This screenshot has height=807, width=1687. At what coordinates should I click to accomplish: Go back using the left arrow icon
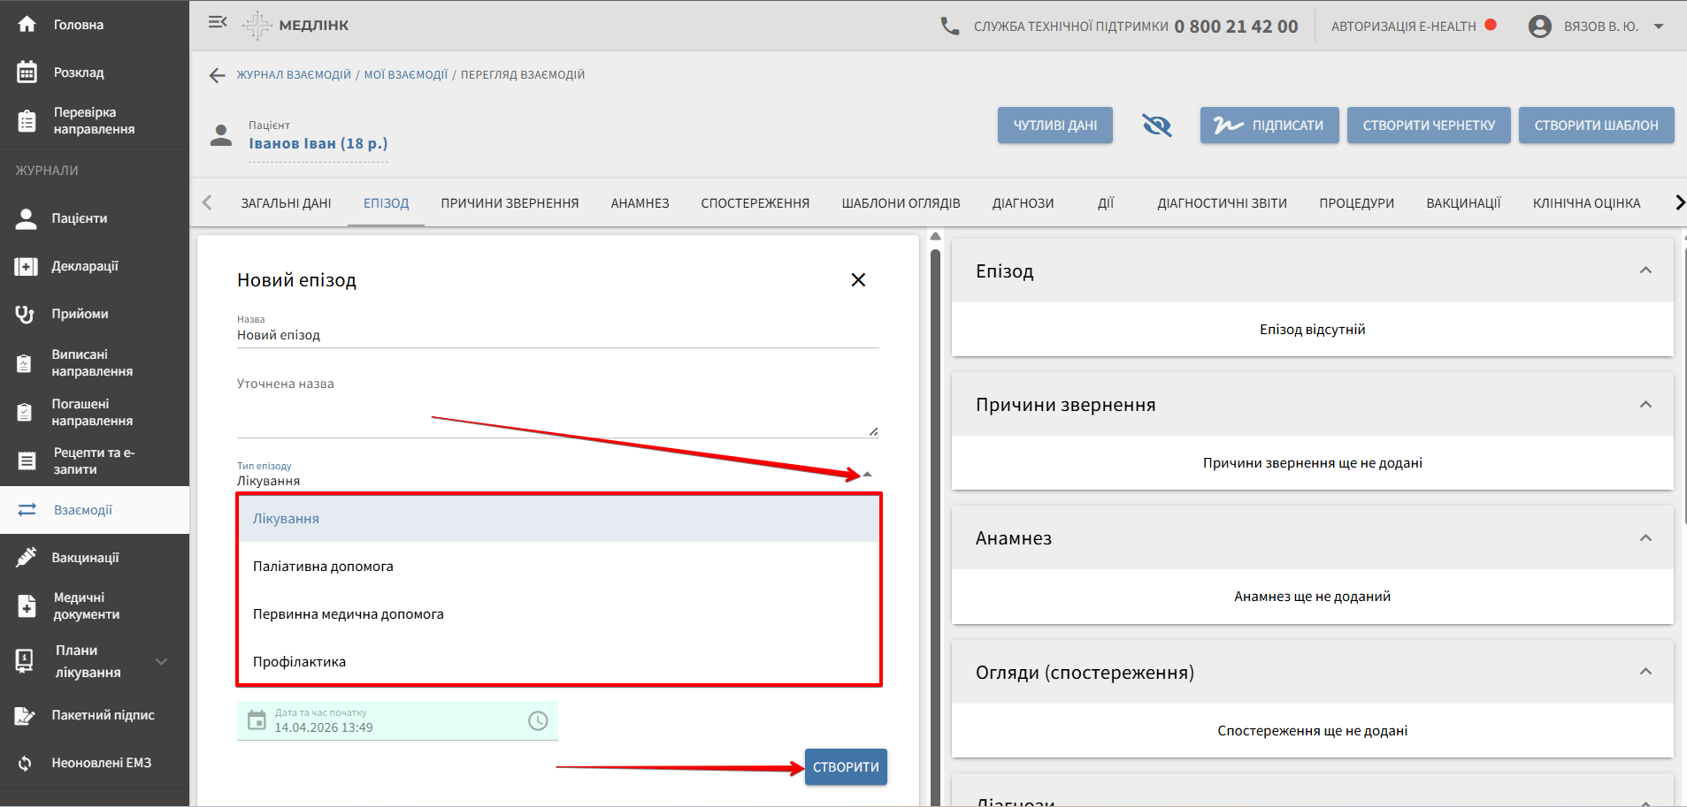pos(217,76)
